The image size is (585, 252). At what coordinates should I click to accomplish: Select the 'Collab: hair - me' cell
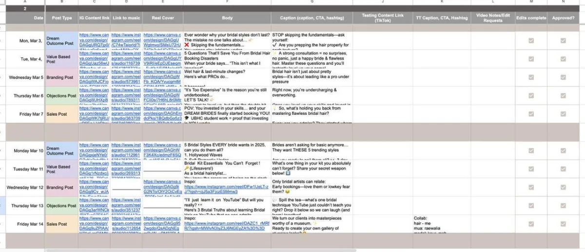(442, 224)
